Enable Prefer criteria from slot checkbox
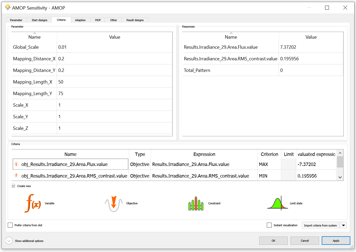Image resolution: width=356 pixels, height=252 pixels. [10, 225]
